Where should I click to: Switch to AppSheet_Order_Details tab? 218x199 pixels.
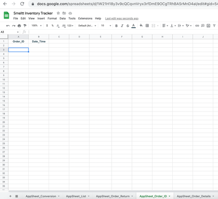click(193, 196)
